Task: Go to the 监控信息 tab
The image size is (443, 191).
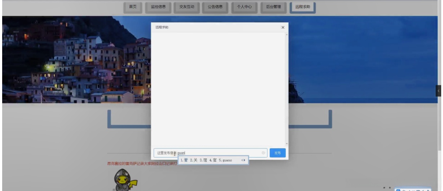Action: (x=158, y=7)
